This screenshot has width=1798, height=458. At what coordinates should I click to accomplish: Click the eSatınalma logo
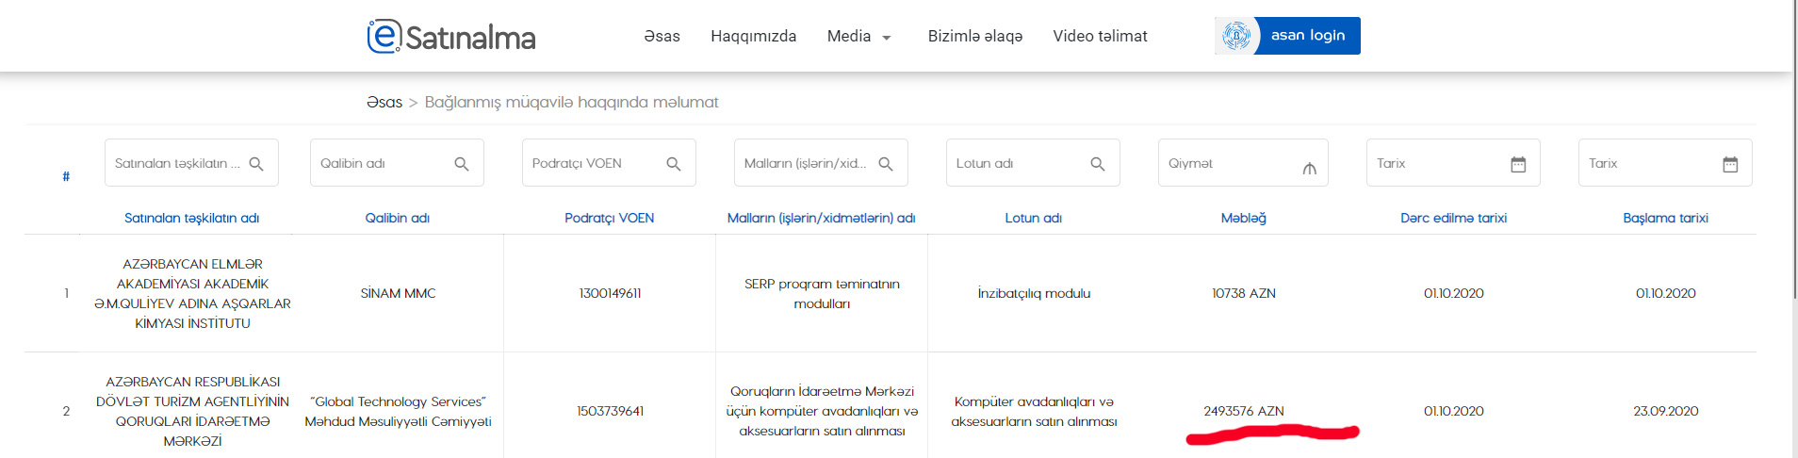(451, 37)
